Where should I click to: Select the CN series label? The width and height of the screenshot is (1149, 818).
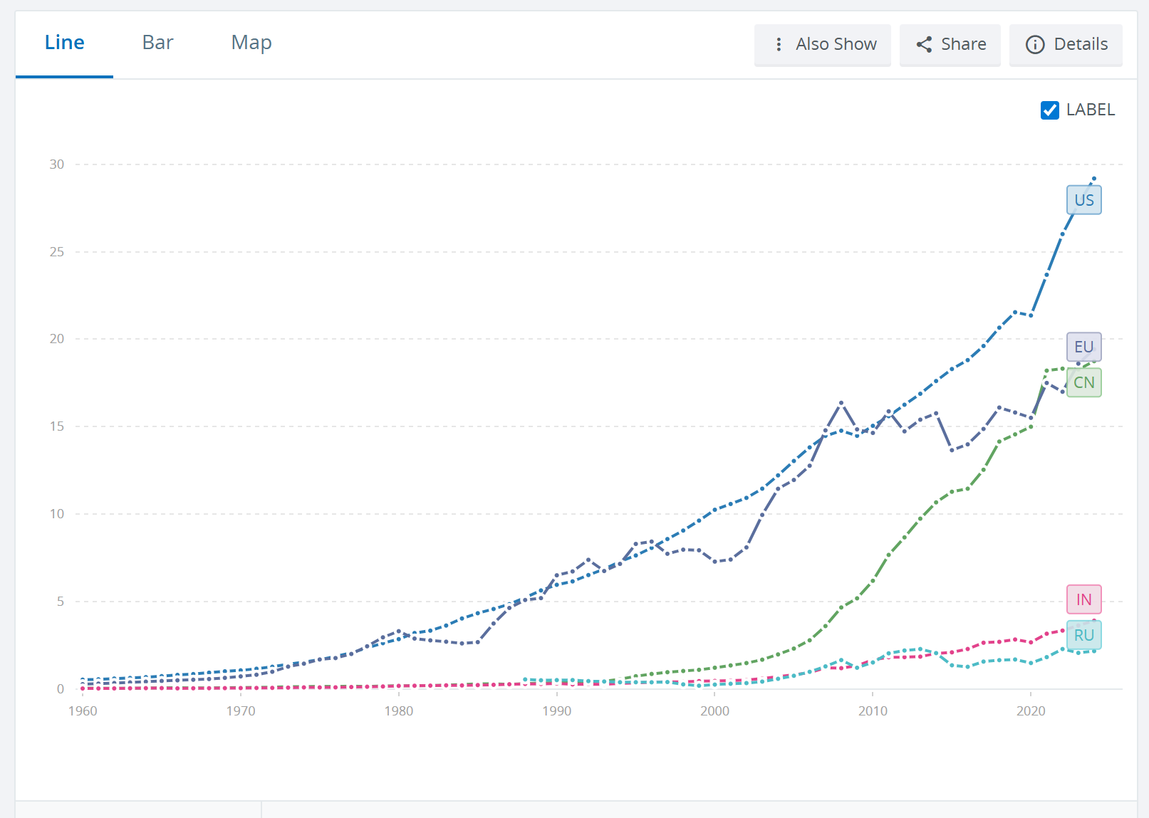coord(1083,382)
